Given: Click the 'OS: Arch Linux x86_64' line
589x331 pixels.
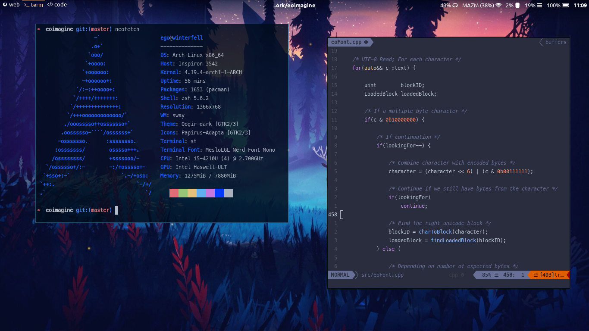Looking at the screenshot, I should pyautogui.click(x=192, y=55).
